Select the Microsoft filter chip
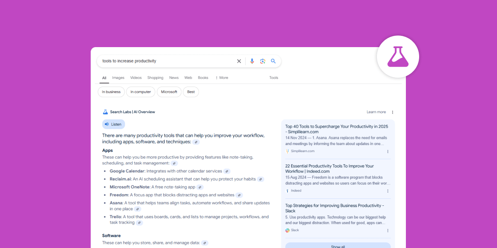The image size is (497, 248). pos(169,92)
